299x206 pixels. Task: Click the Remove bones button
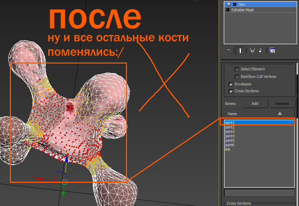(x=282, y=104)
